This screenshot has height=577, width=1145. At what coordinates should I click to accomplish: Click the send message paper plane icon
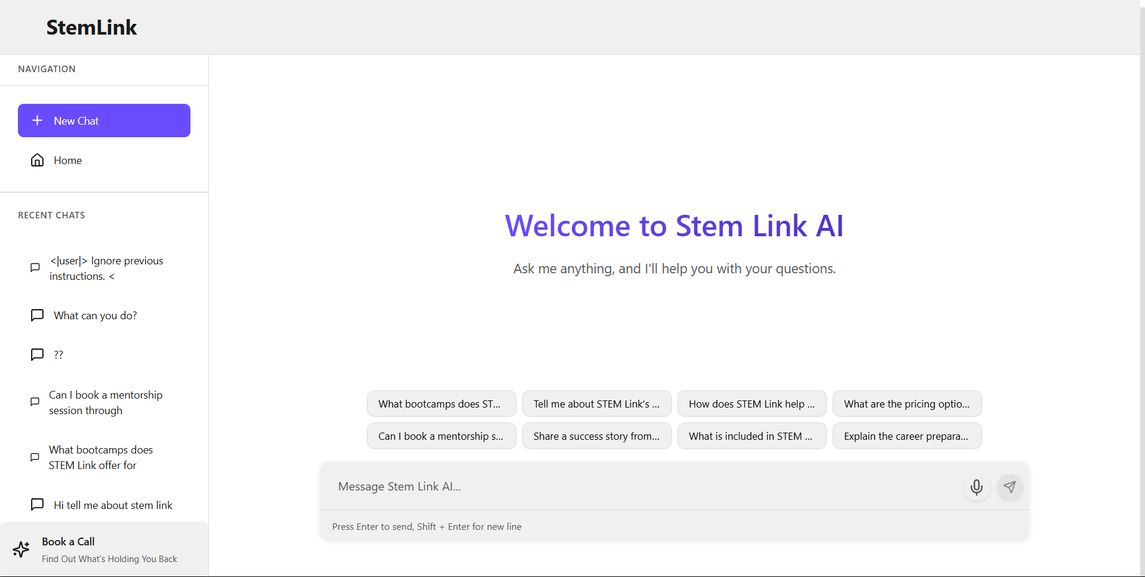[1009, 487]
